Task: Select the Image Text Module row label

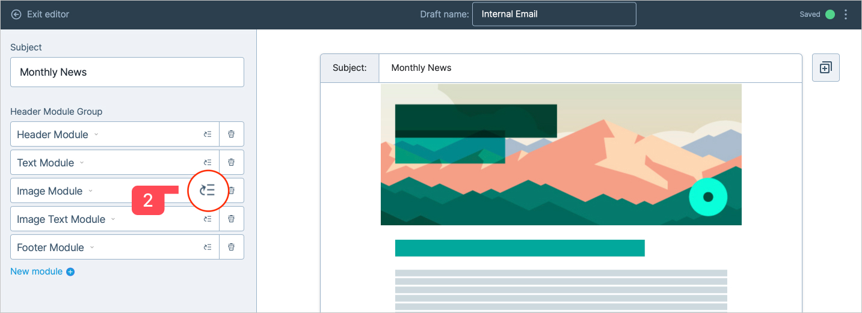Action: (61, 219)
